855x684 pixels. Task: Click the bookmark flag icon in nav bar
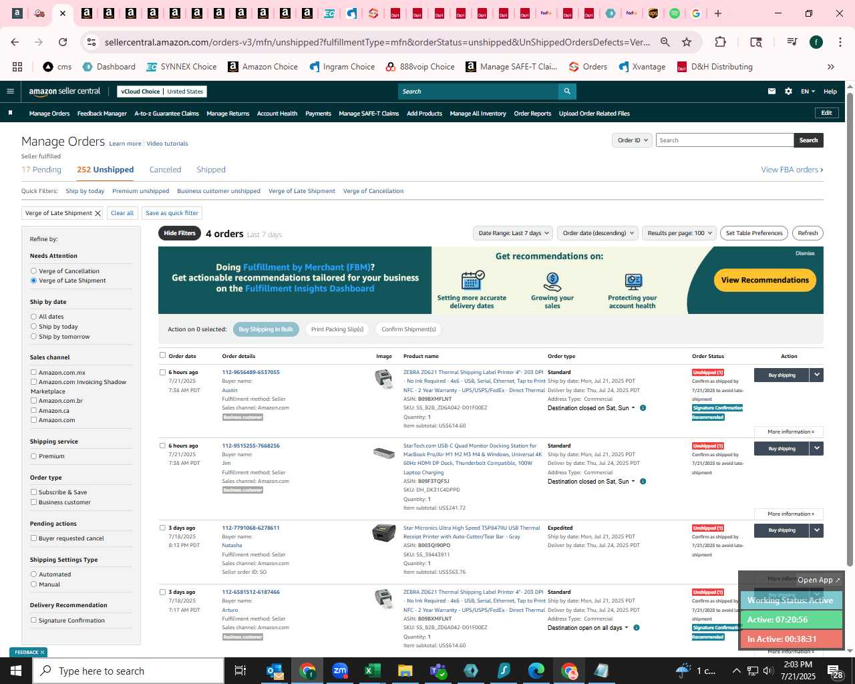10,113
